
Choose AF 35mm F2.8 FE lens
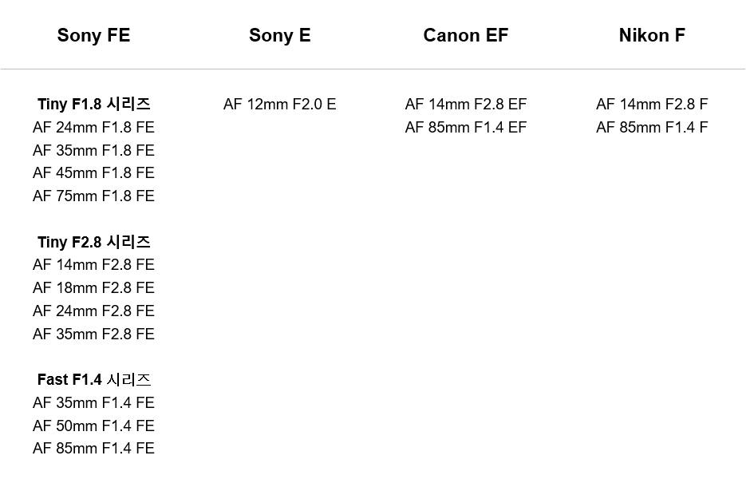click(93, 334)
